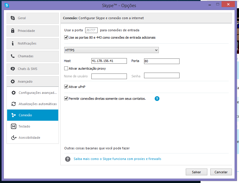Image resolution: width=239 pixels, height=183 pixels.
Task: Click the info icon beside Notificações
Action: click(13, 43)
